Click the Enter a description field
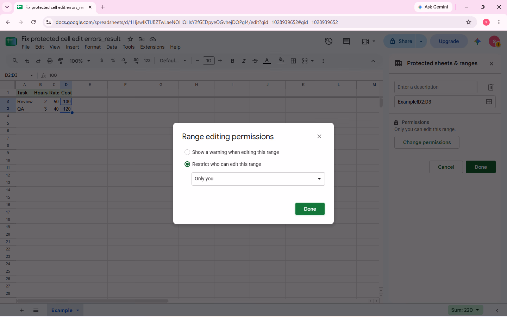Screen dimensions: 507x317 point(436,87)
